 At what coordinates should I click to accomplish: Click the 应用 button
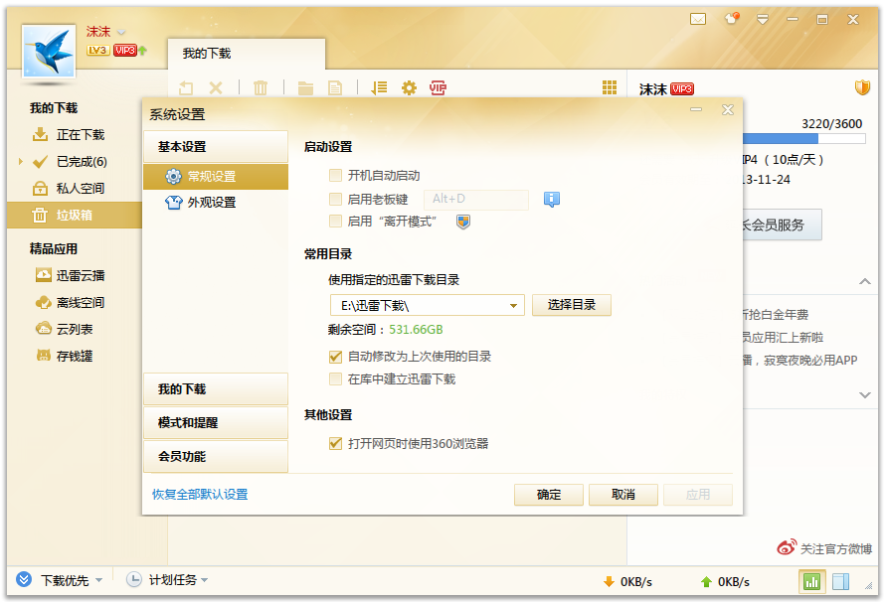(698, 495)
